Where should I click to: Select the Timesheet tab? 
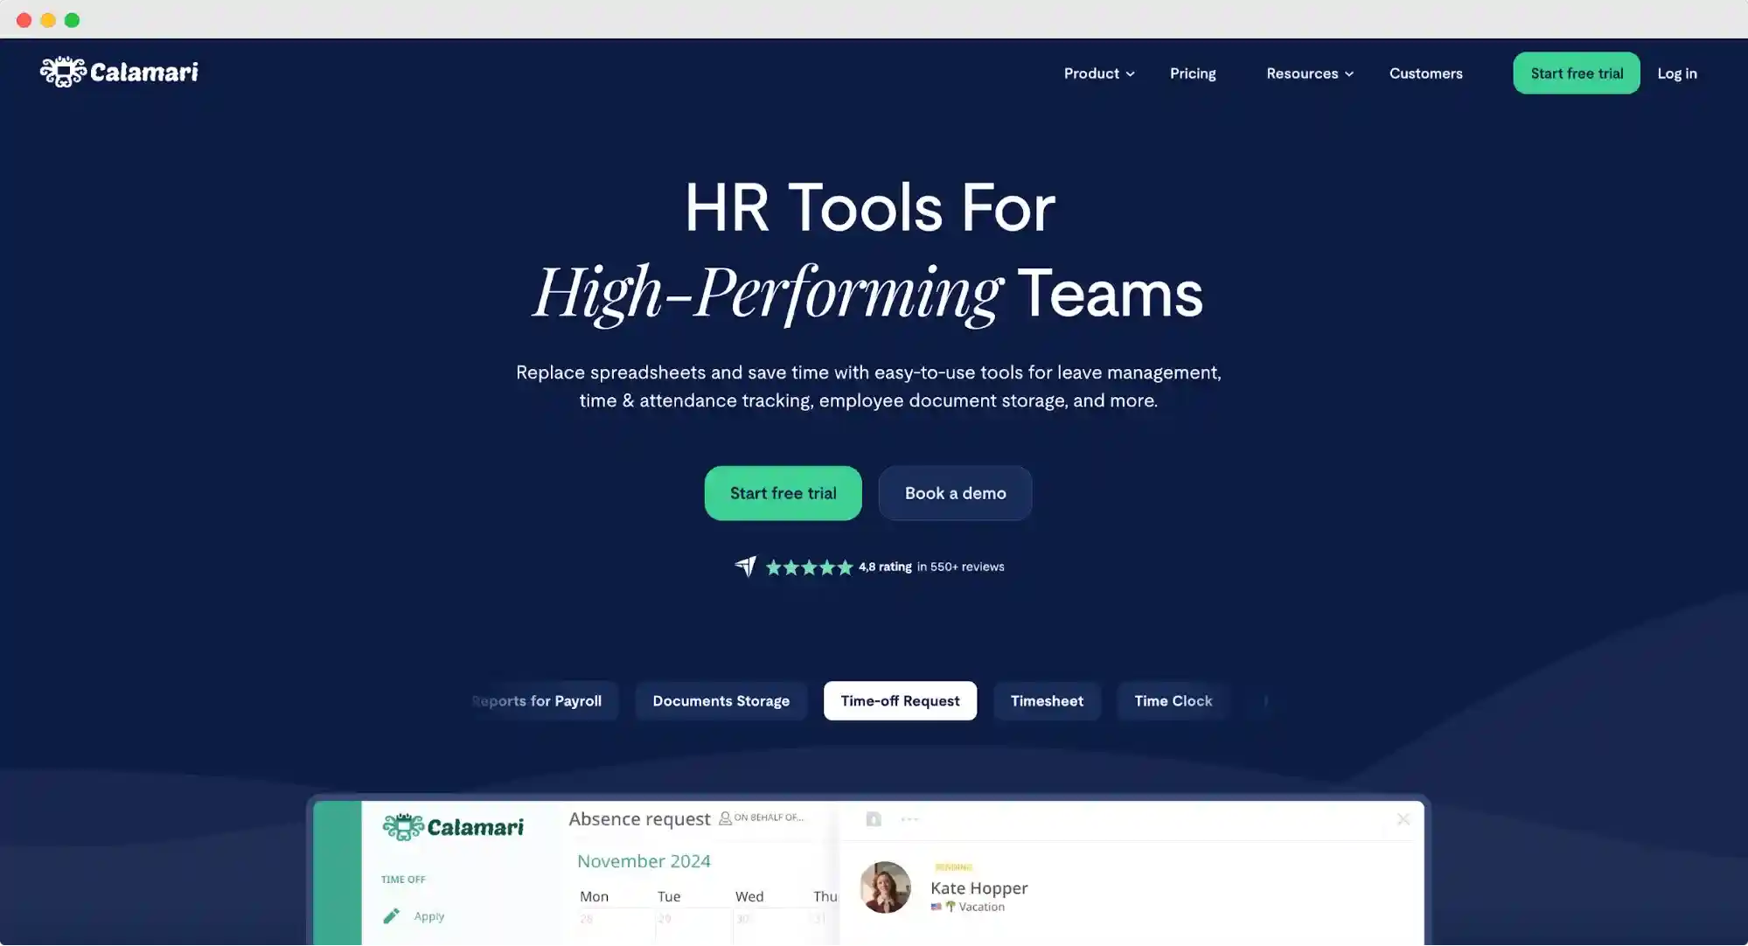[1047, 701]
